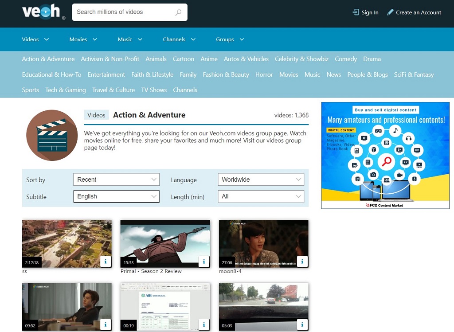Open Travel & Culture category
This screenshot has height=332, width=454.
113,90
